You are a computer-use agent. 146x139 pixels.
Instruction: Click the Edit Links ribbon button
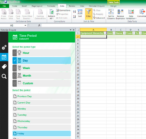coord(62,18)
